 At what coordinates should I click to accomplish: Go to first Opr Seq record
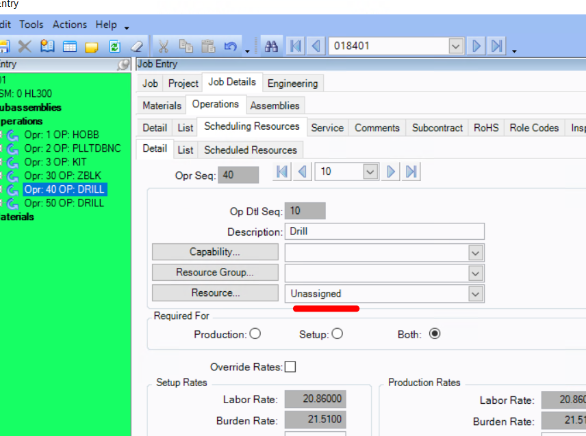[282, 172]
